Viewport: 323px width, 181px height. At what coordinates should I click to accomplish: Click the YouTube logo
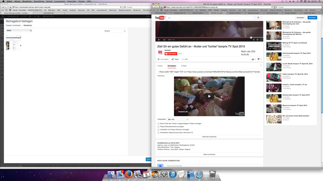pos(160,18)
